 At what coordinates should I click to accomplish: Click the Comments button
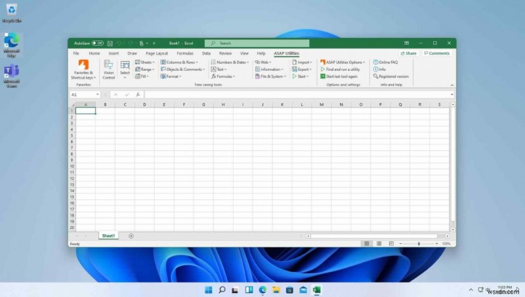point(437,53)
